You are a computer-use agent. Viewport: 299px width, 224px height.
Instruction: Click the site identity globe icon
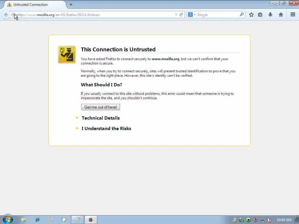[x=13, y=15]
